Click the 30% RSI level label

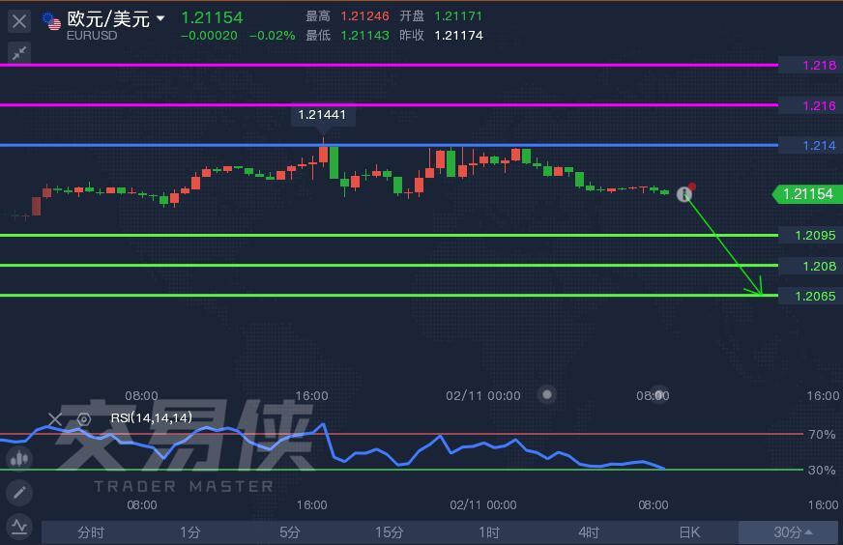tap(822, 470)
